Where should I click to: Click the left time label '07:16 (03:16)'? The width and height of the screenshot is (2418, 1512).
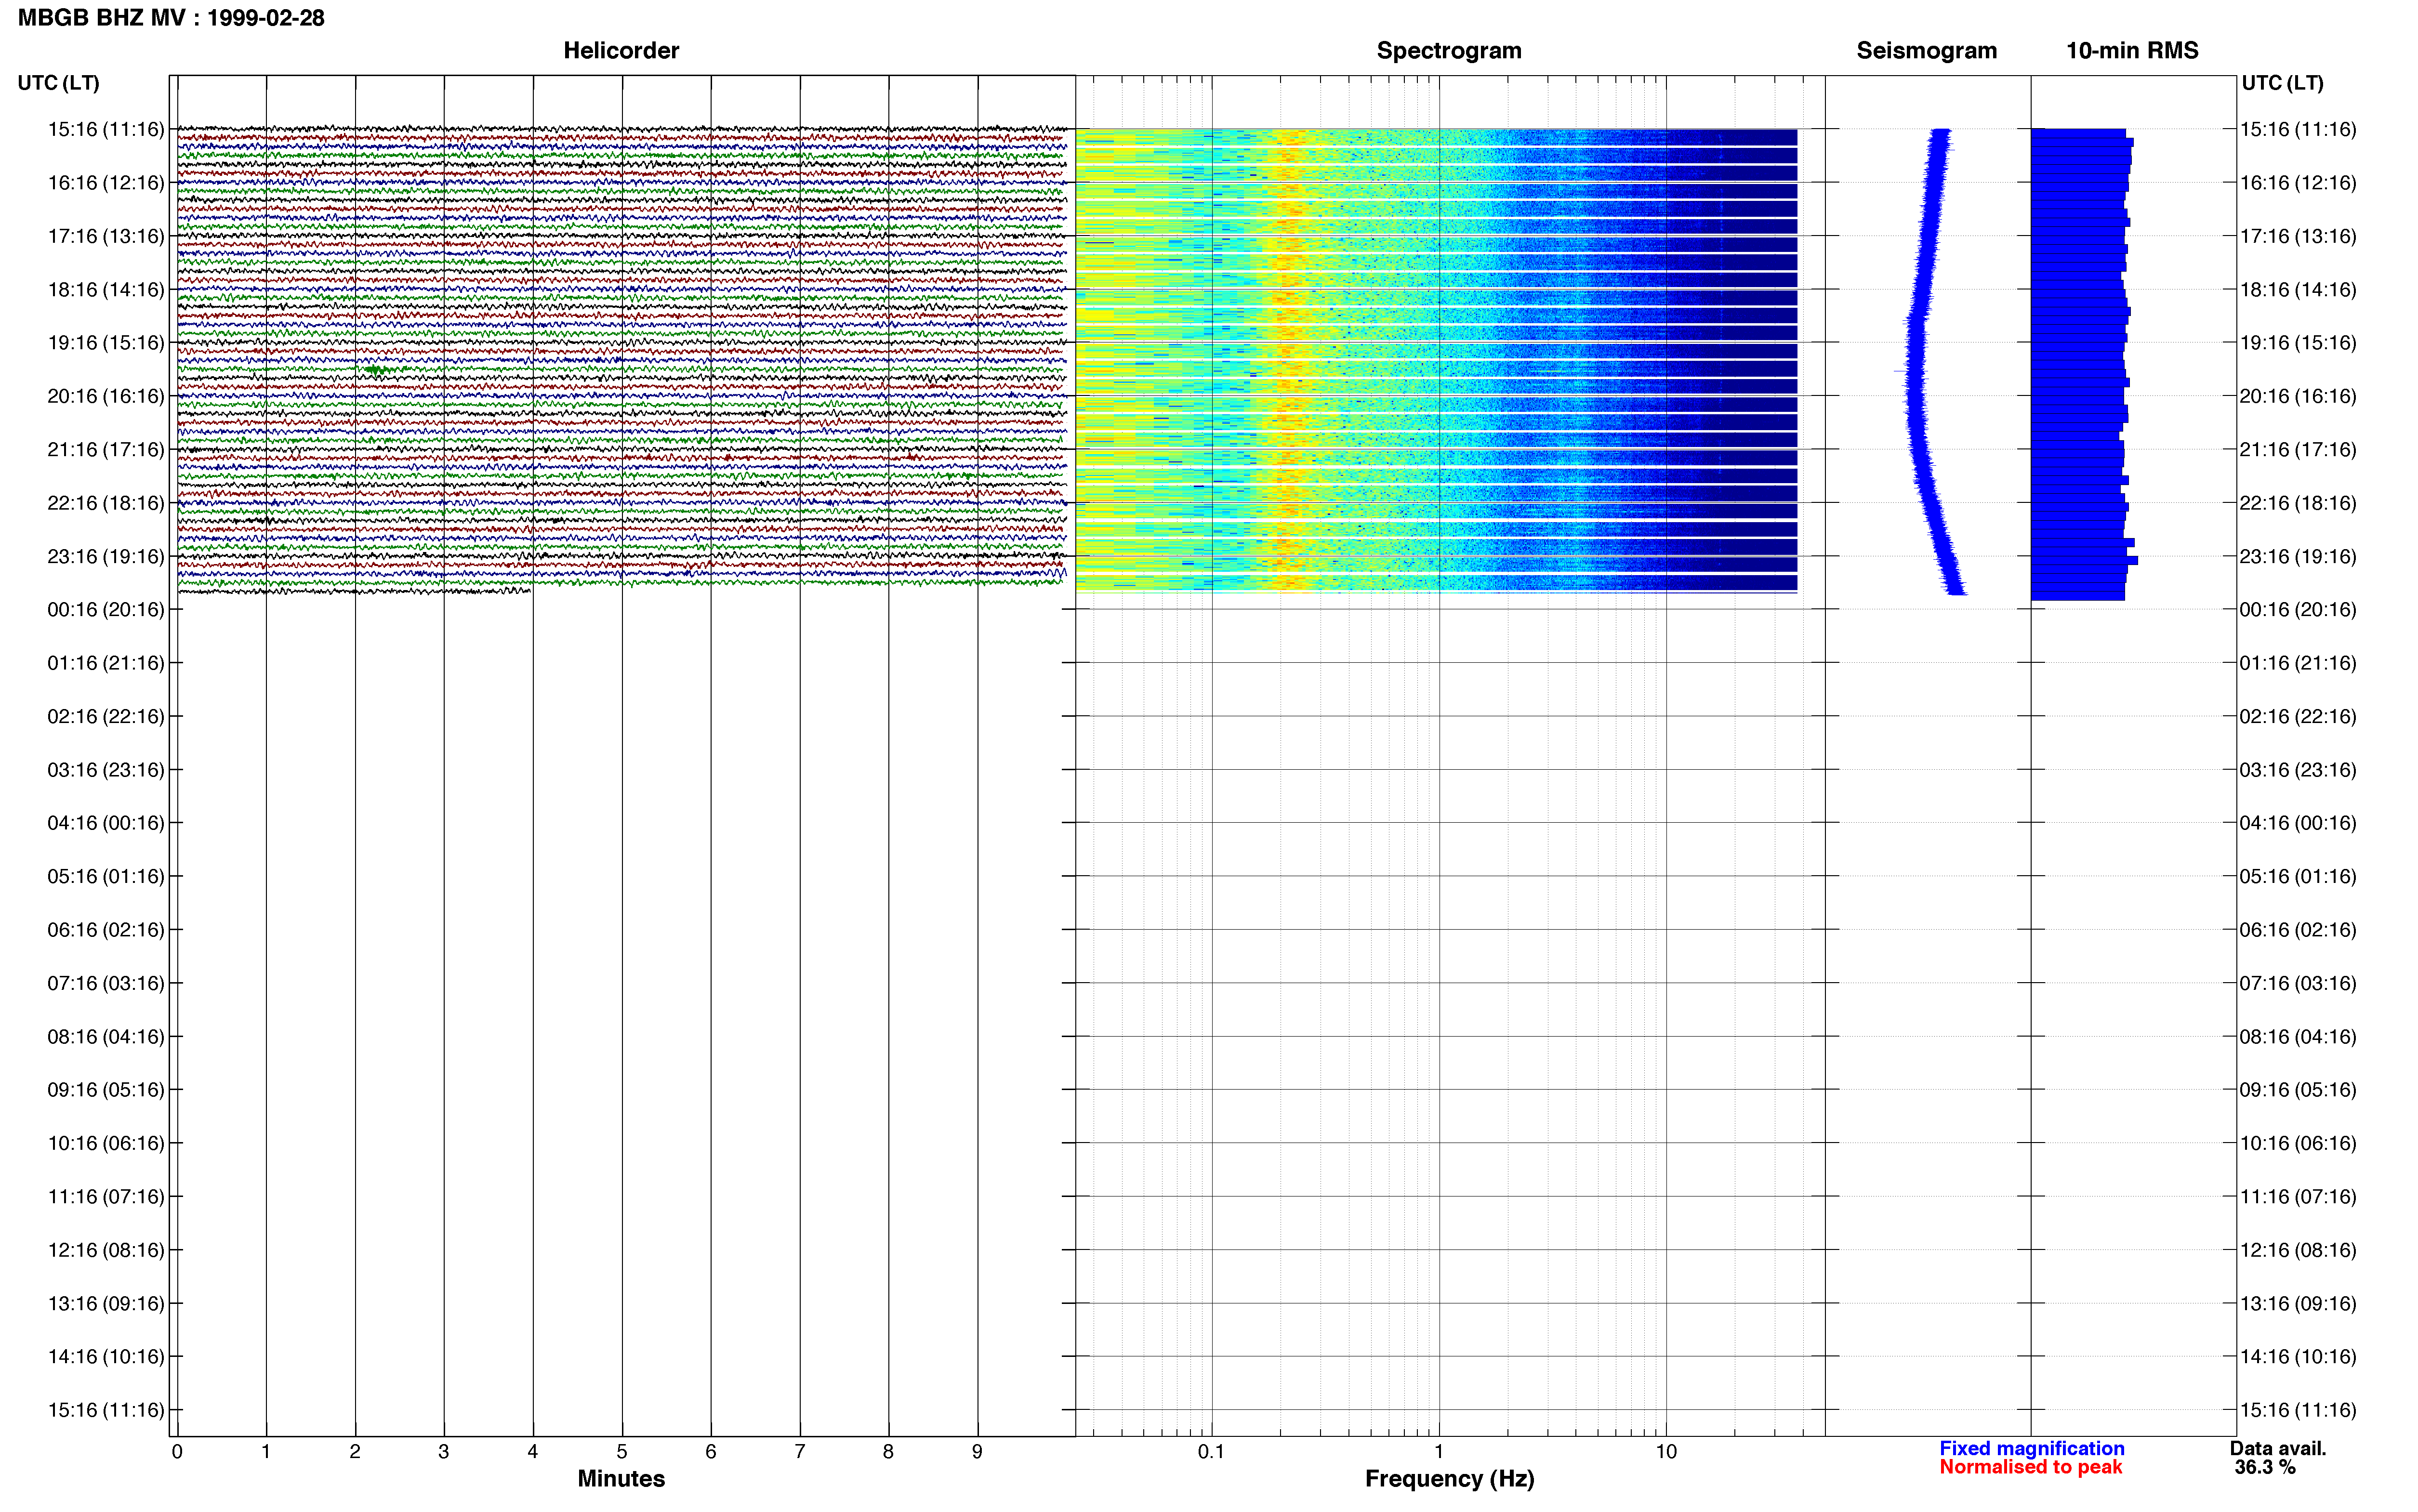point(106,983)
